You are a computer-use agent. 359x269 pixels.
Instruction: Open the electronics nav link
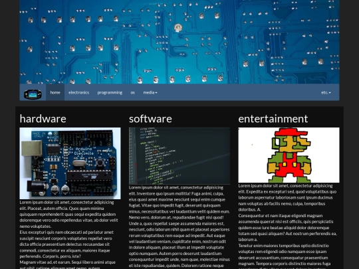[78, 92]
